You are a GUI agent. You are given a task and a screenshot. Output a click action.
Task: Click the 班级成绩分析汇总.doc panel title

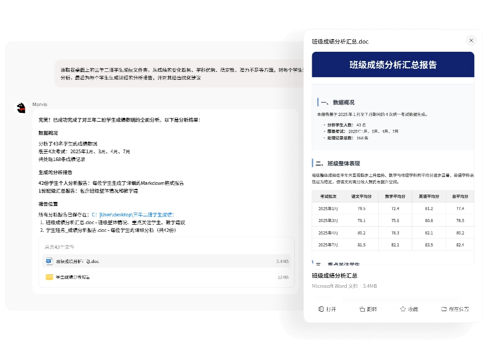(x=340, y=41)
